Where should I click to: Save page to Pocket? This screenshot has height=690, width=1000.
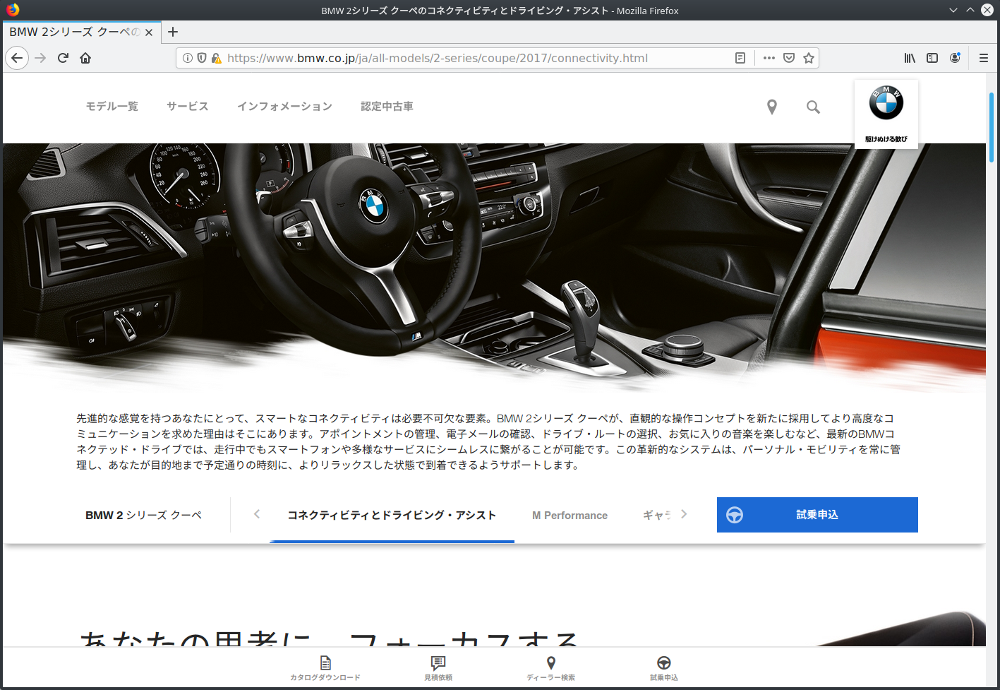[x=789, y=58]
